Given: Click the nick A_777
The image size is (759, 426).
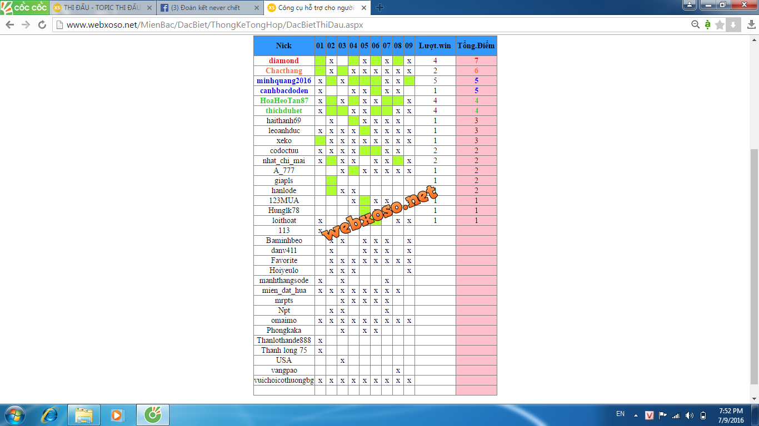Looking at the screenshot, I should 284,171.
